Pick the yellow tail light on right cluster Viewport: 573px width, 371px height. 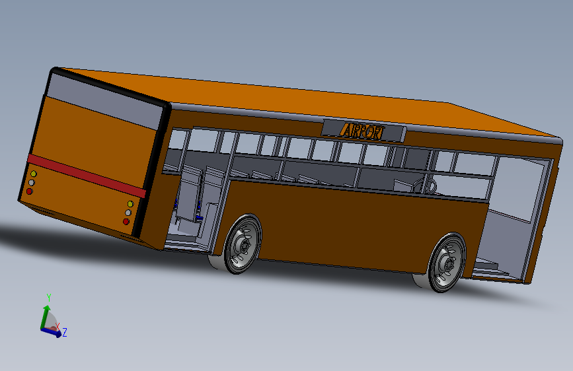(x=130, y=204)
